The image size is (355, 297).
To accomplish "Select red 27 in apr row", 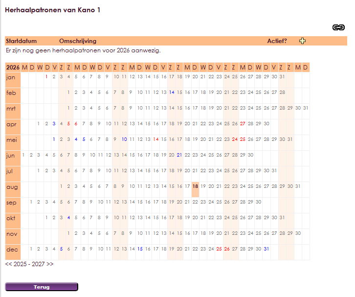I will point(243,124).
